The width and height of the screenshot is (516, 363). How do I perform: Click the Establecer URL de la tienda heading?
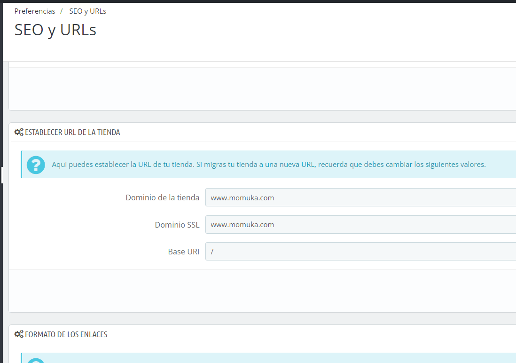(x=72, y=133)
